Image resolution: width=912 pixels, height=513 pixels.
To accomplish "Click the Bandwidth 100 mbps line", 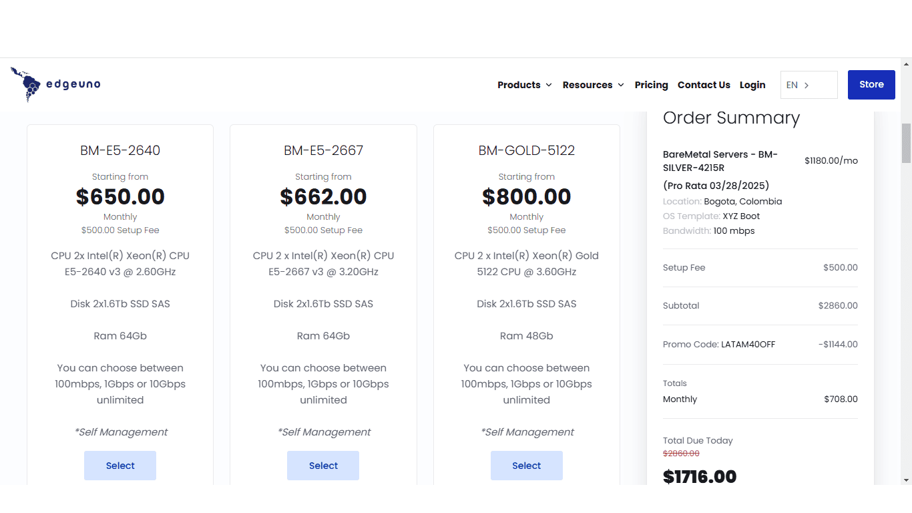I will 708,230.
